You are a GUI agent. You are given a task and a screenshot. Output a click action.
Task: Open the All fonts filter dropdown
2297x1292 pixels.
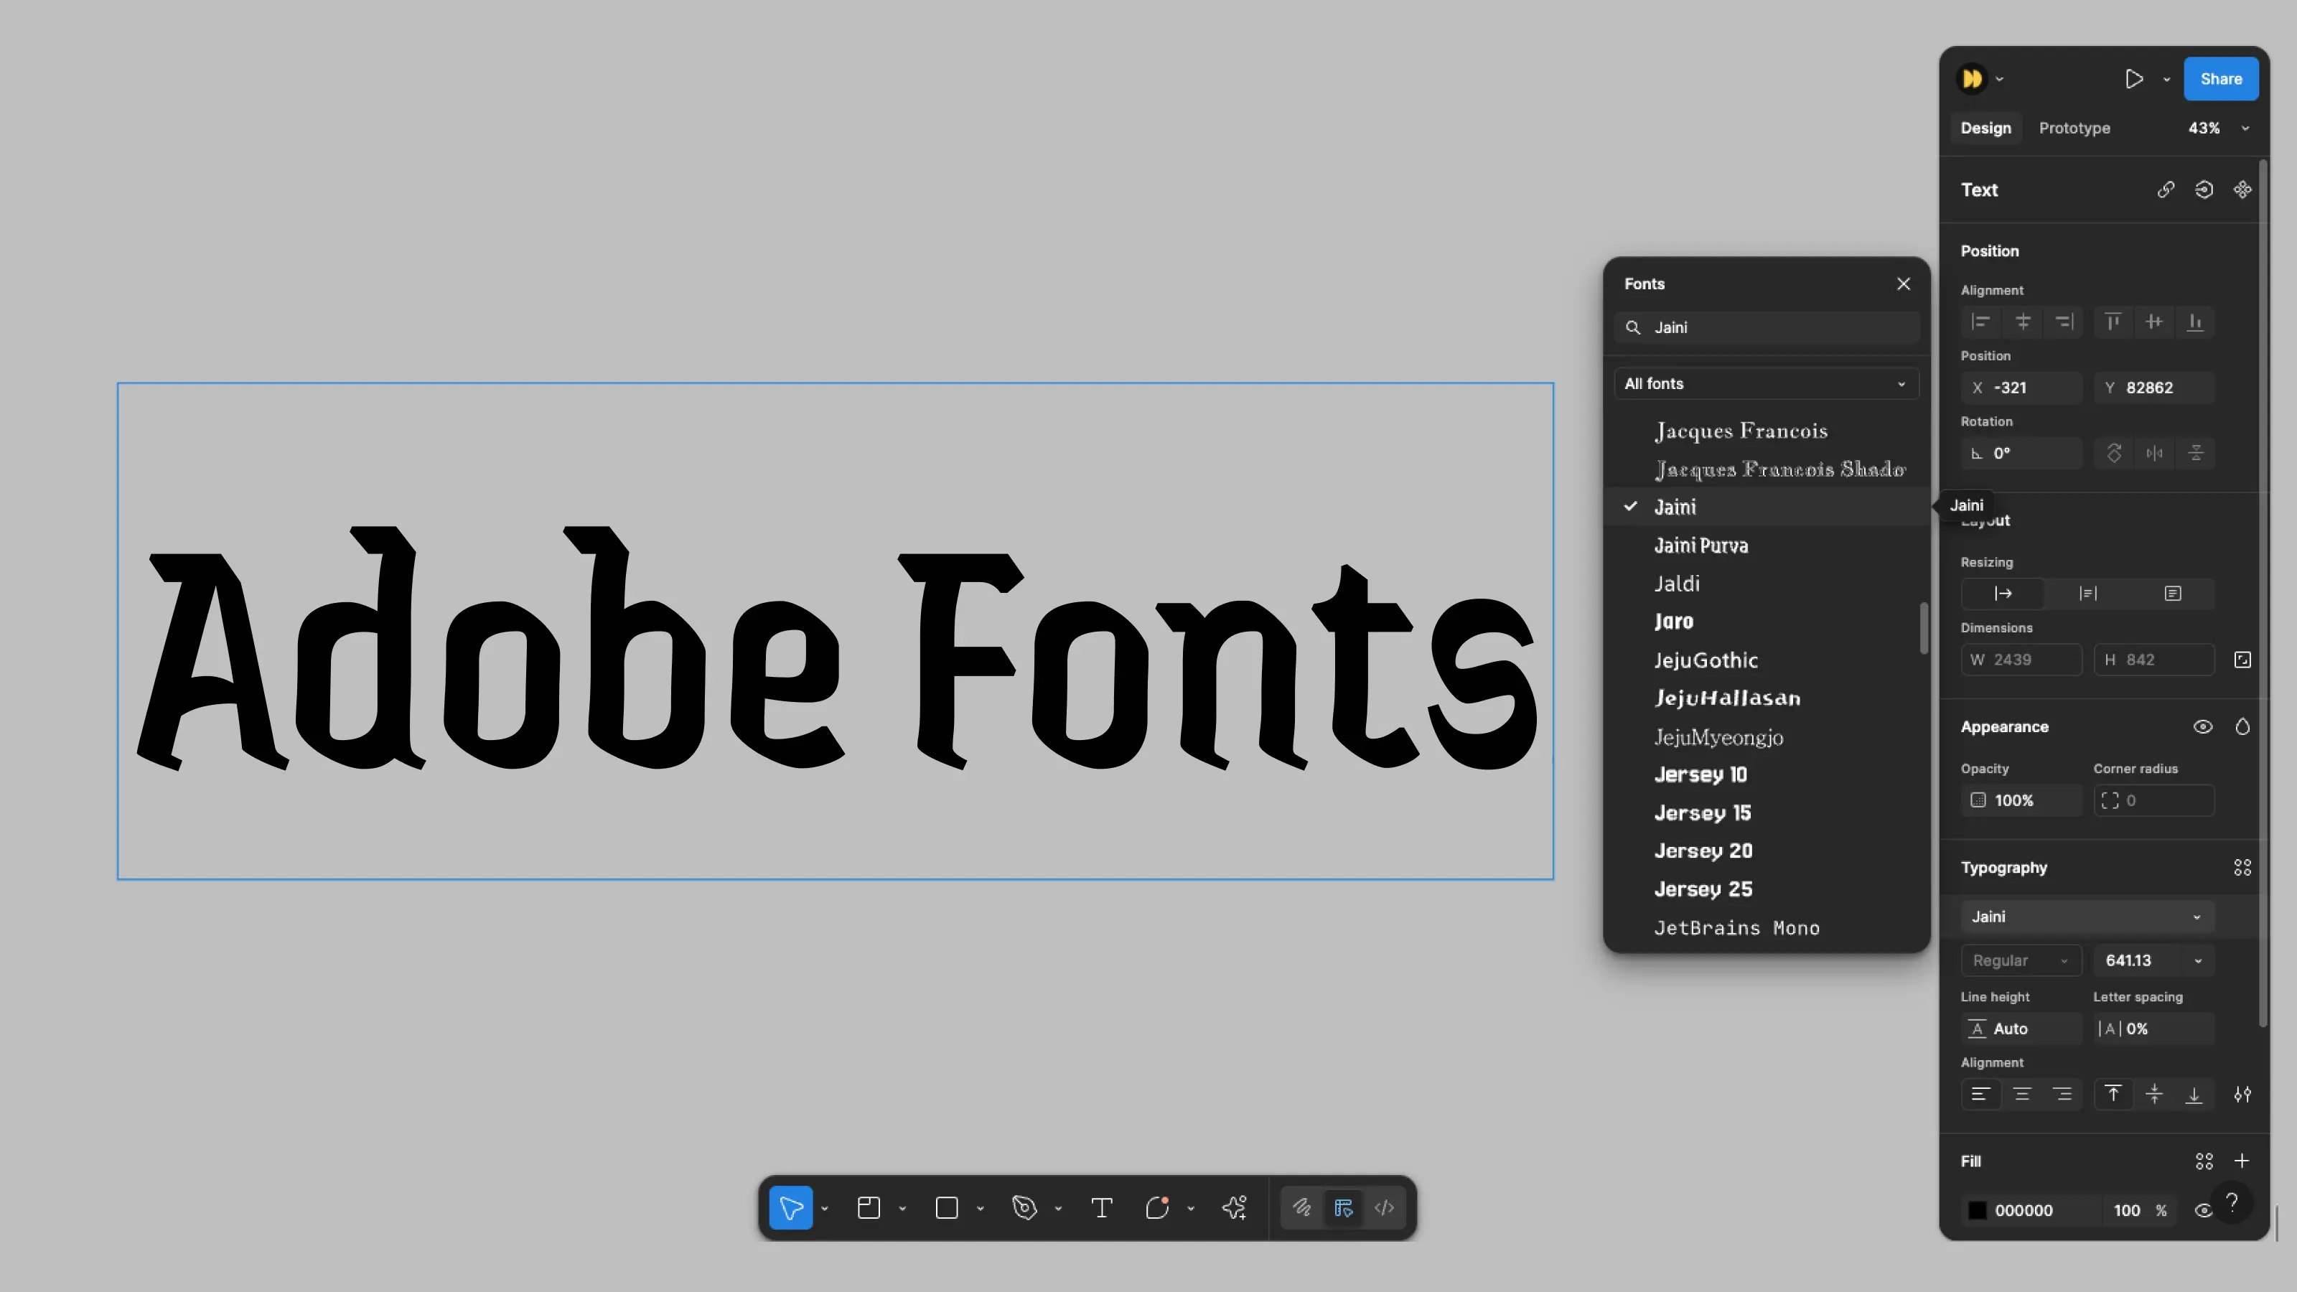pyautogui.click(x=1766, y=384)
